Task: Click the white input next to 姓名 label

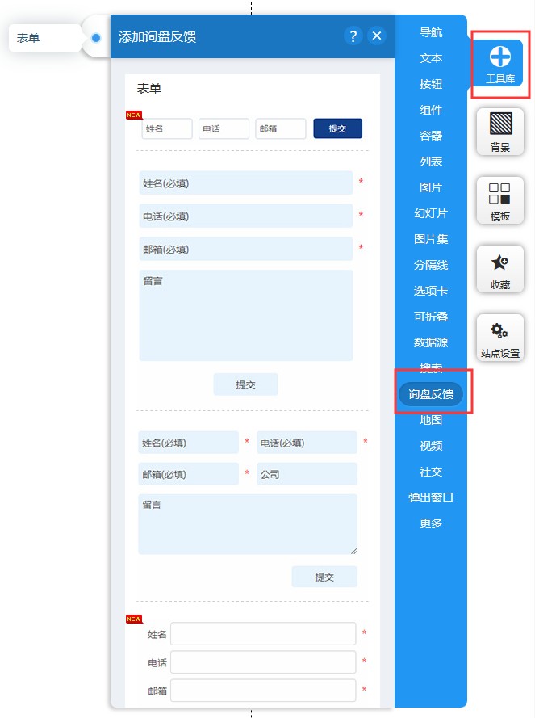Action: 263,634
